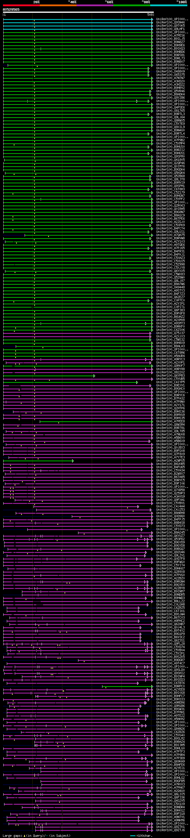This screenshot has width=190, height=838.
Task: Select the AV529565 query name
Action: 11,10
